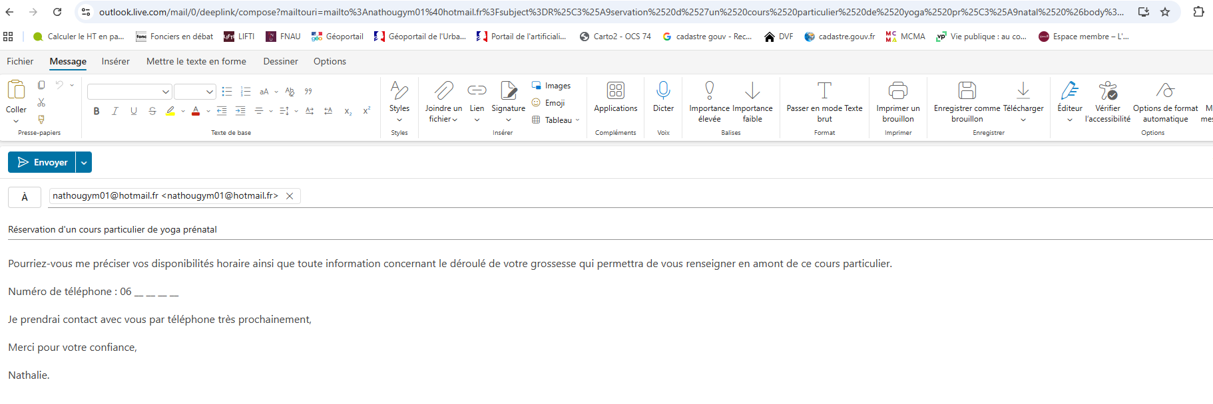Expand the Coller paste options arrow
1213x404 pixels.
(16, 121)
